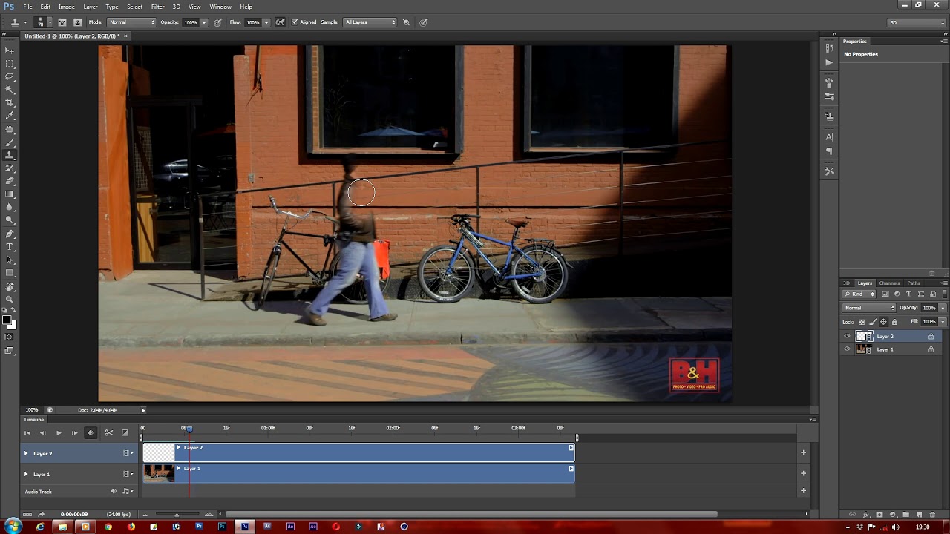Select the Move tool at toolbox top

click(10, 50)
